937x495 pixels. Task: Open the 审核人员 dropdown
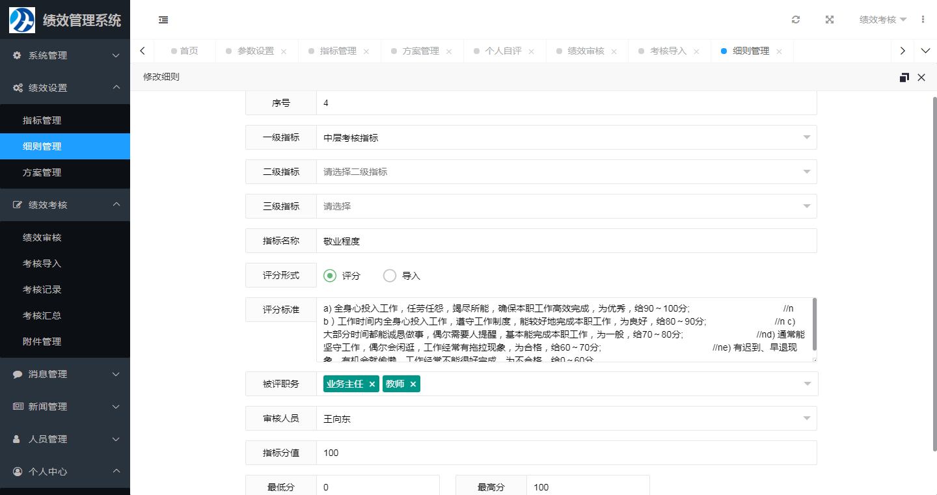(565, 419)
